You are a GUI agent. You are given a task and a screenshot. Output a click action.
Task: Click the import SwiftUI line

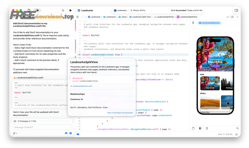tap(91, 35)
